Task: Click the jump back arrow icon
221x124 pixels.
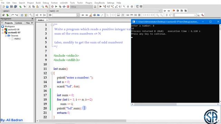Action: [165, 11]
